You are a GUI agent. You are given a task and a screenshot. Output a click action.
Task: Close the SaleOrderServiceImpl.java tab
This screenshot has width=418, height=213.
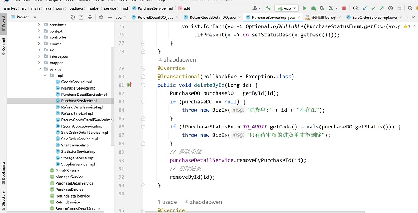click(x=400, y=17)
